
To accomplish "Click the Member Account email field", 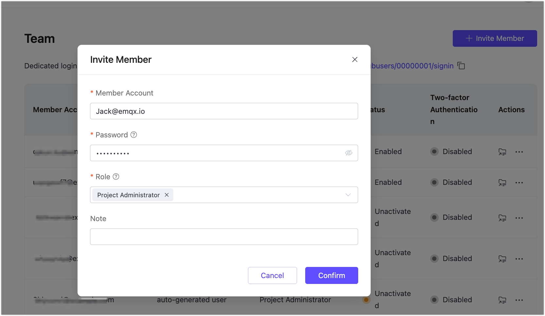I will 224,111.
